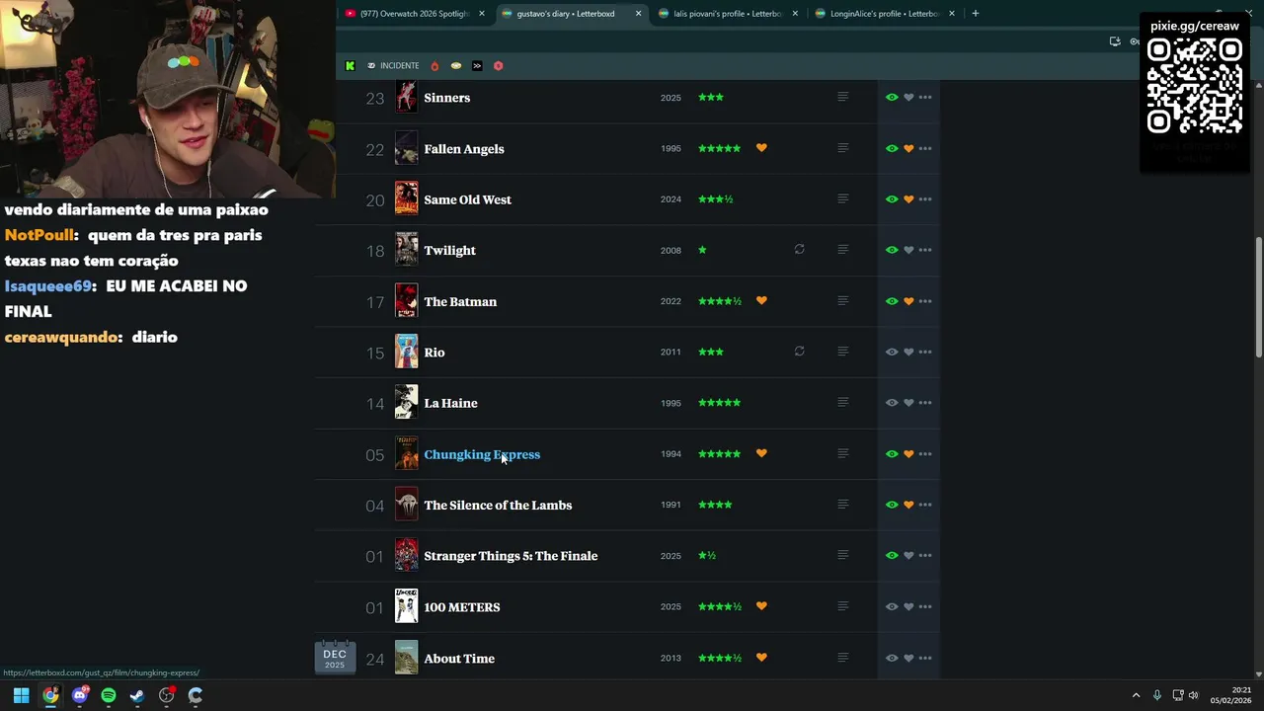
Task: Close the LonginAlice's profile tab
Action: point(952,14)
